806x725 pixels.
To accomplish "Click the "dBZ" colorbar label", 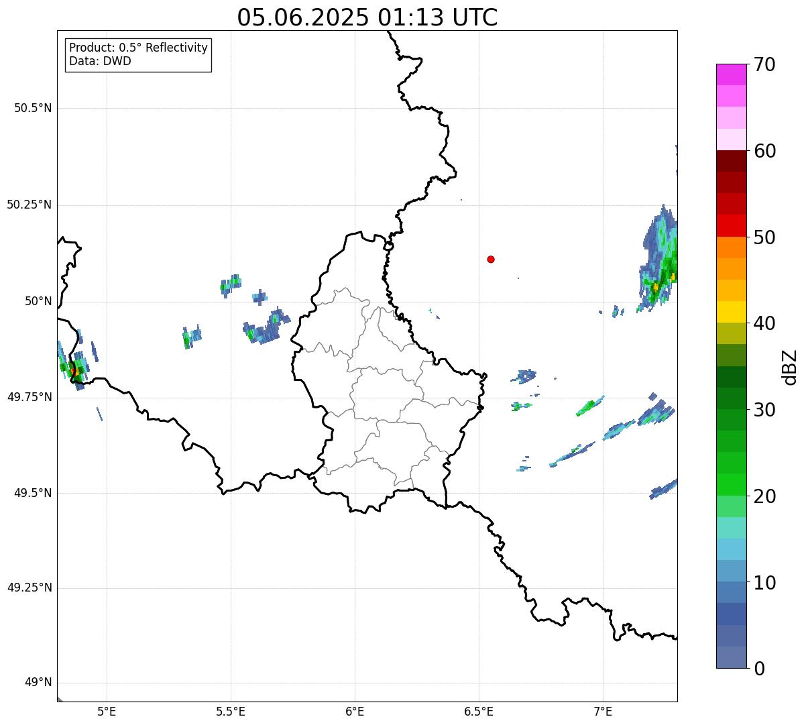I will pyautogui.click(x=790, y=366).
